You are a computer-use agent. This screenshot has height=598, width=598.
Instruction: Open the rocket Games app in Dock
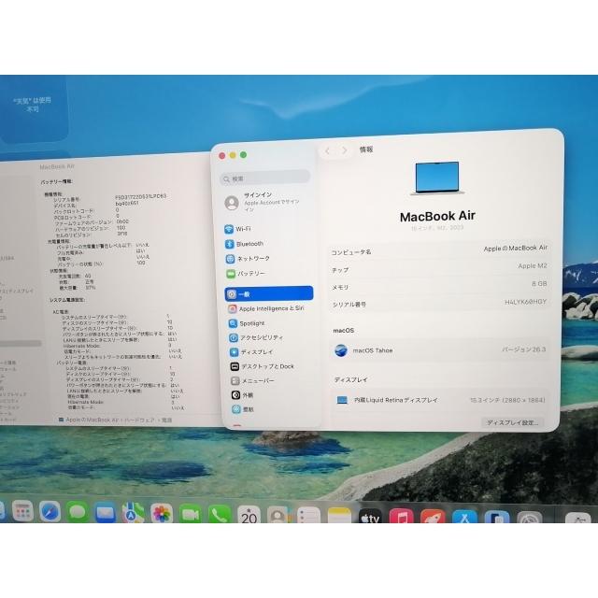click(433, 517)
